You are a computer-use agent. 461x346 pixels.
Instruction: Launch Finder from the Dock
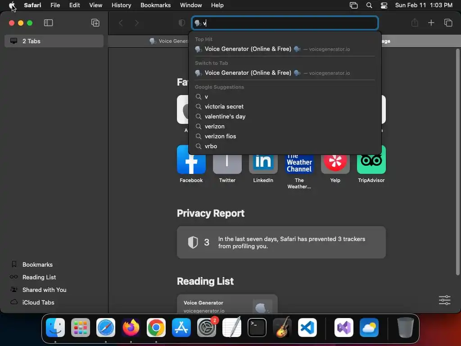tap(55, 328)
